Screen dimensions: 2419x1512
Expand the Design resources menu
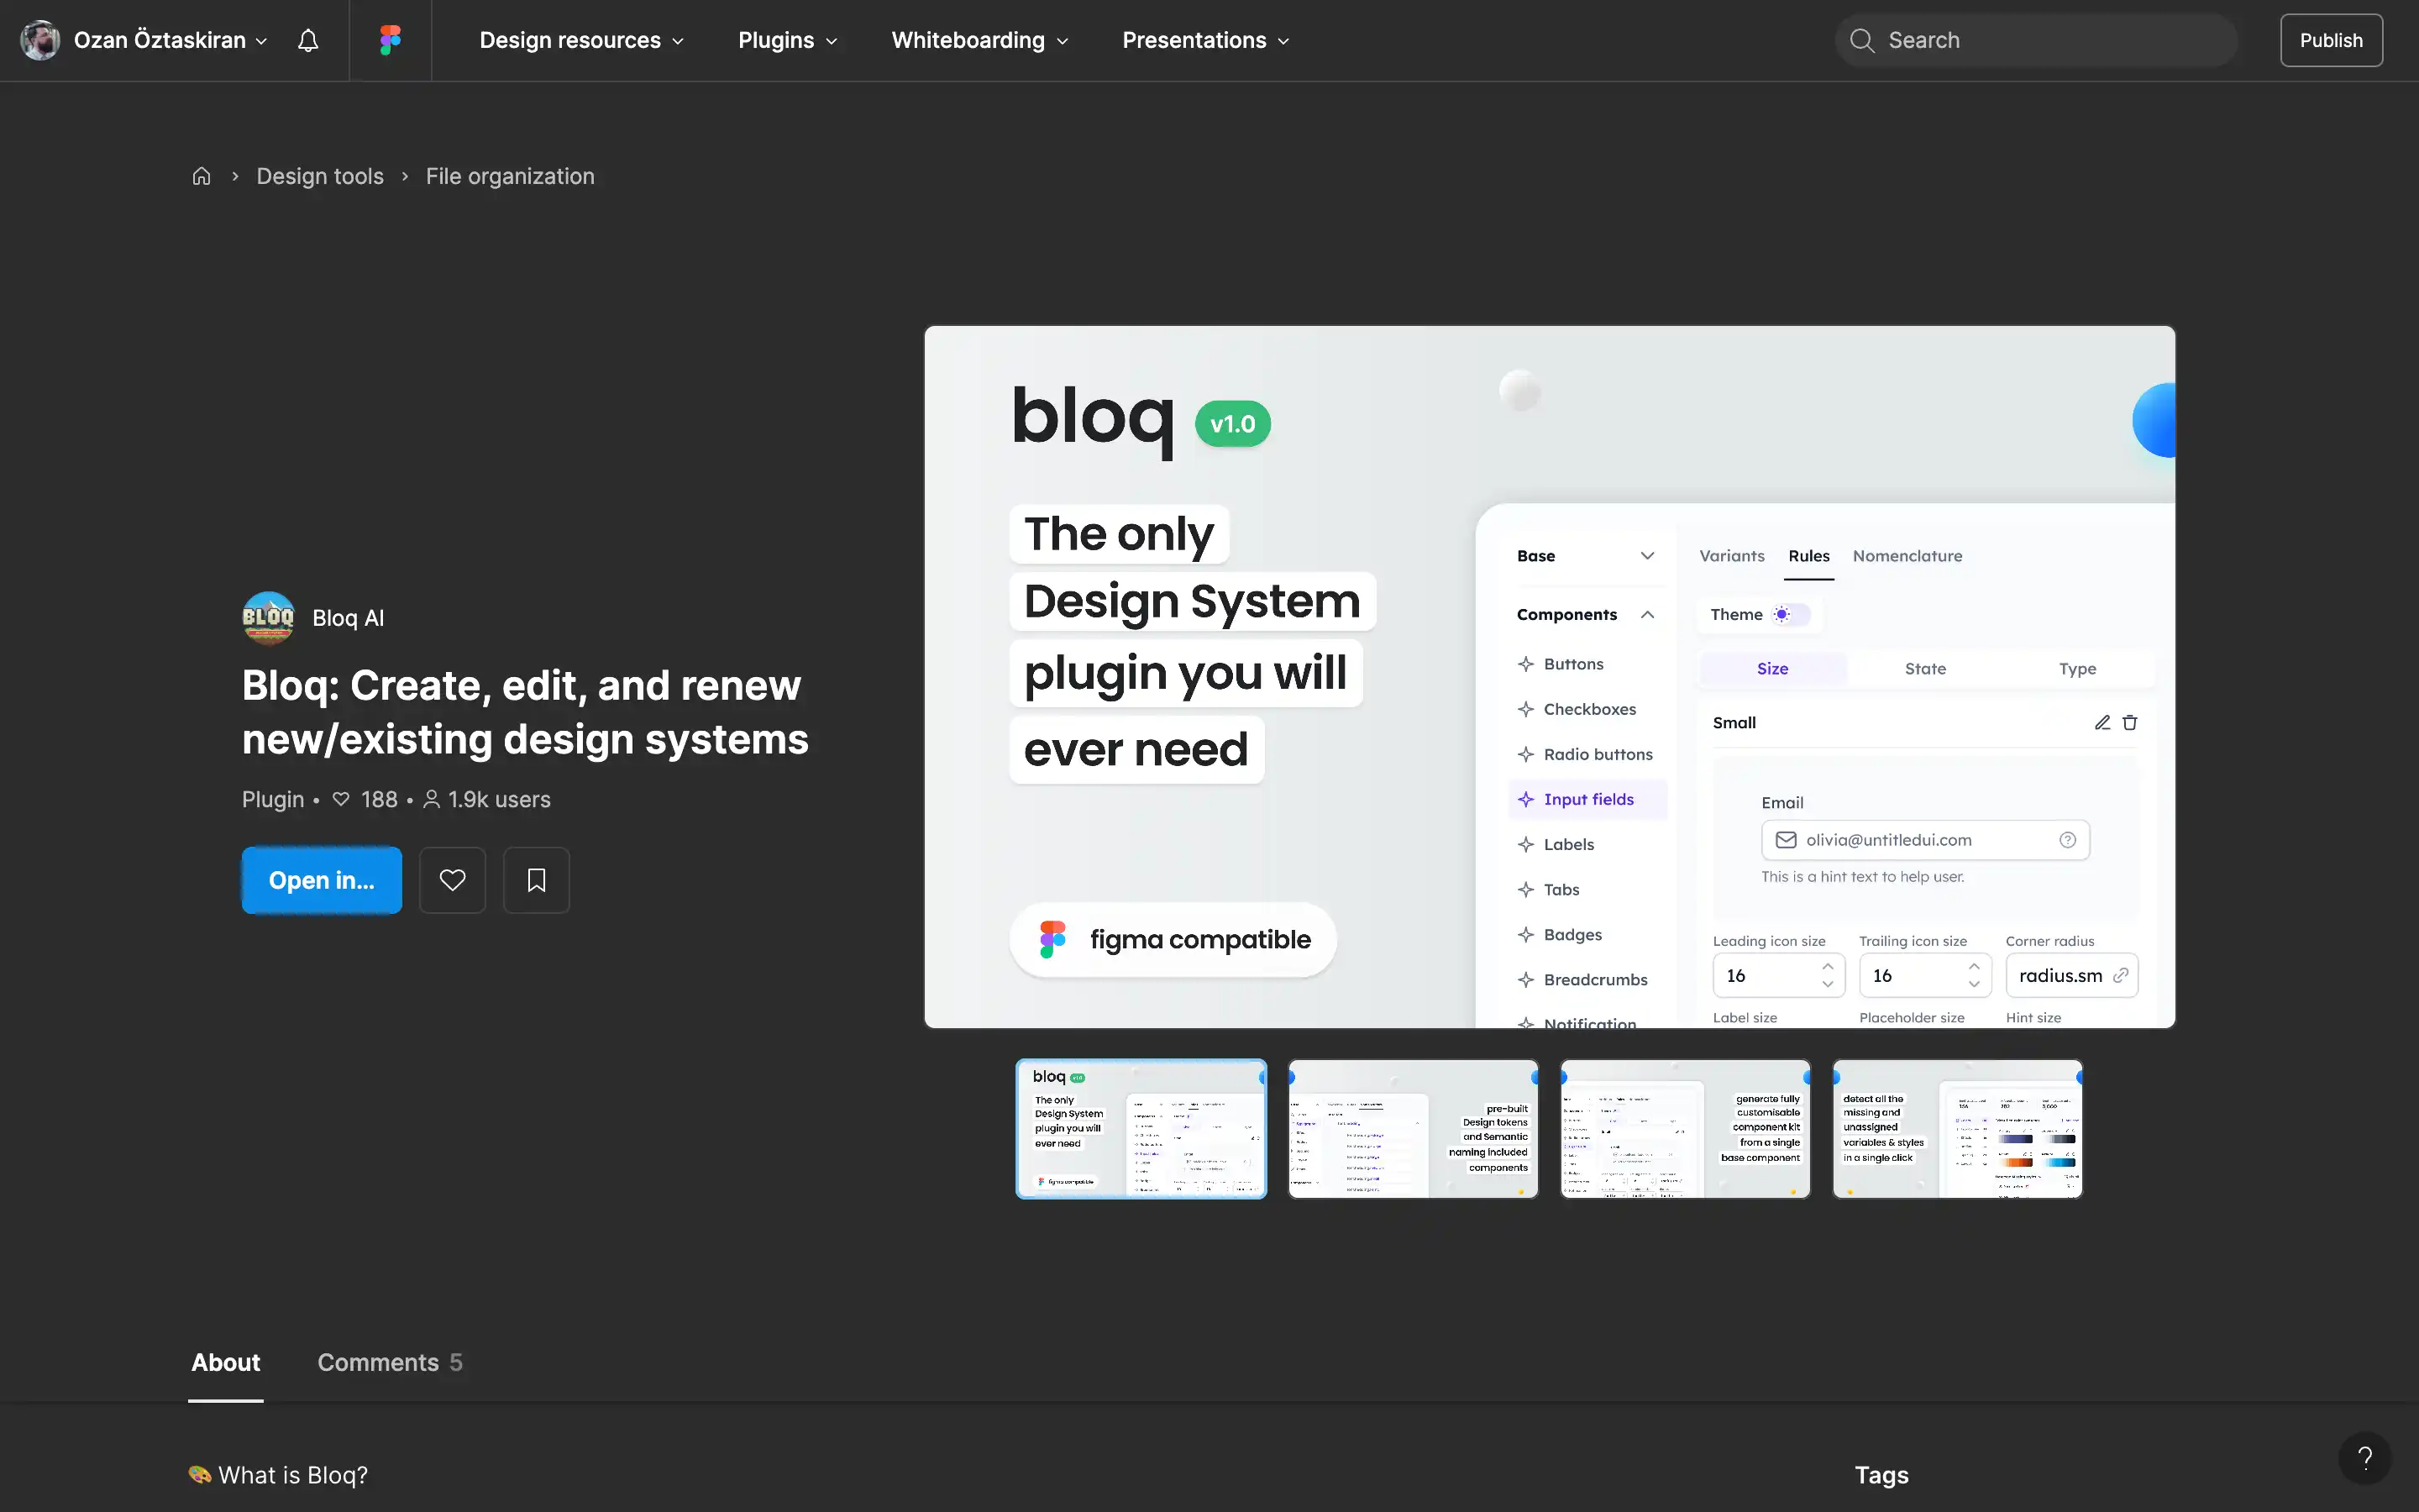click(x=582, y=40)
